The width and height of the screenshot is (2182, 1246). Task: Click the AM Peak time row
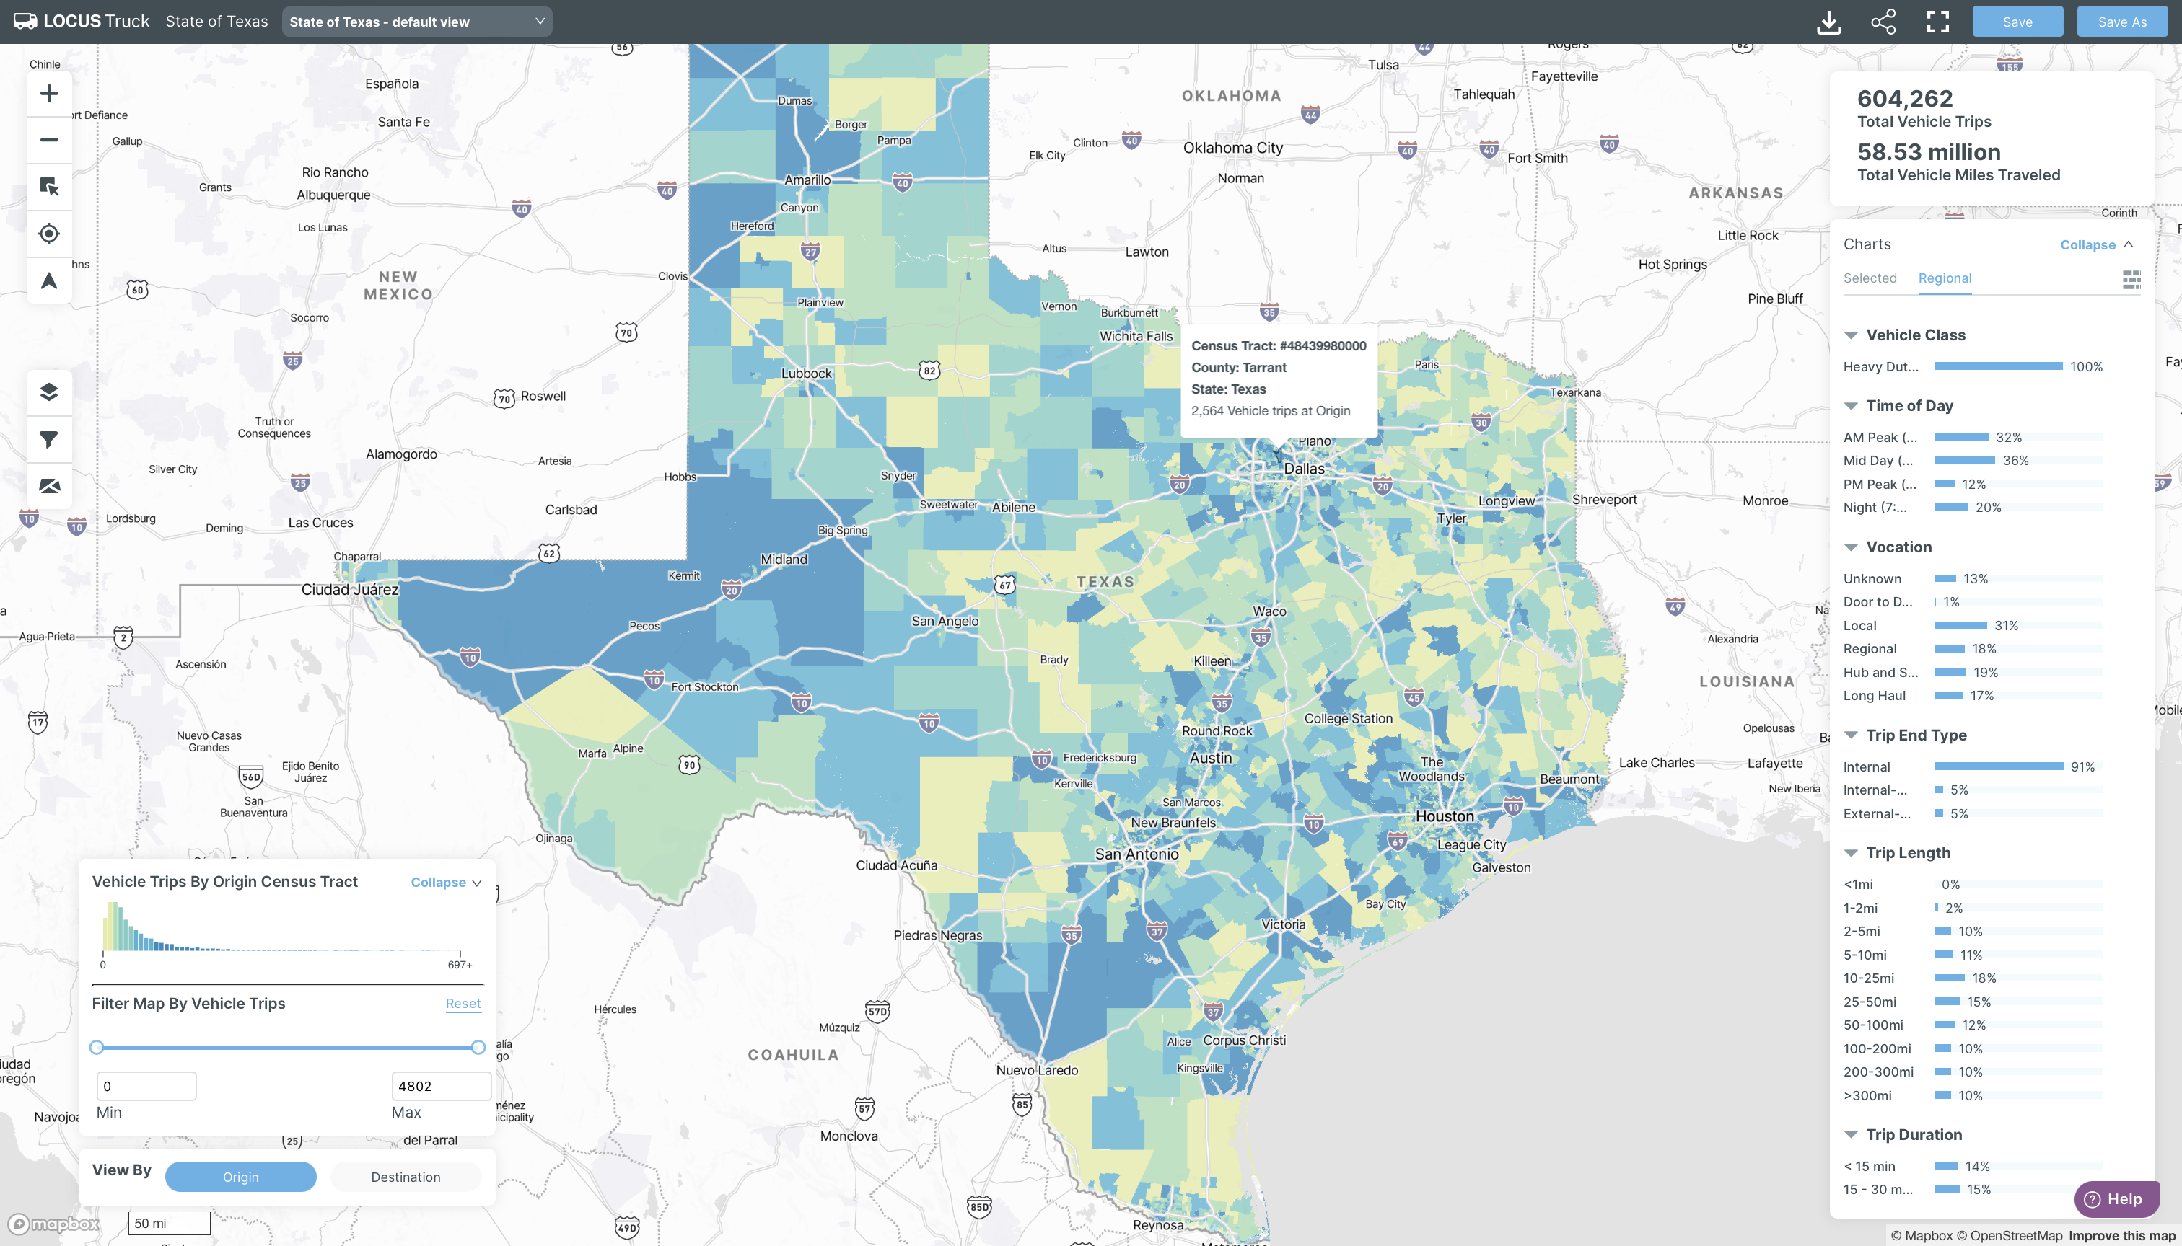[x=1973, y=437]
